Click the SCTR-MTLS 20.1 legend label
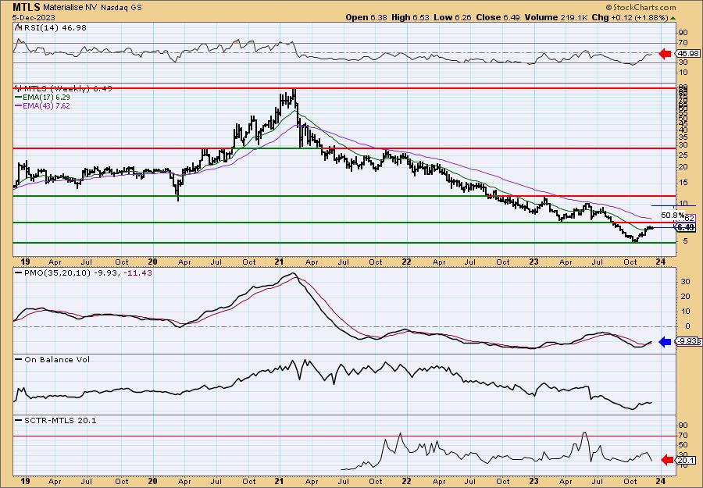Image resolution: width=703 pixels, height=488 pixels. pos(60,420)
